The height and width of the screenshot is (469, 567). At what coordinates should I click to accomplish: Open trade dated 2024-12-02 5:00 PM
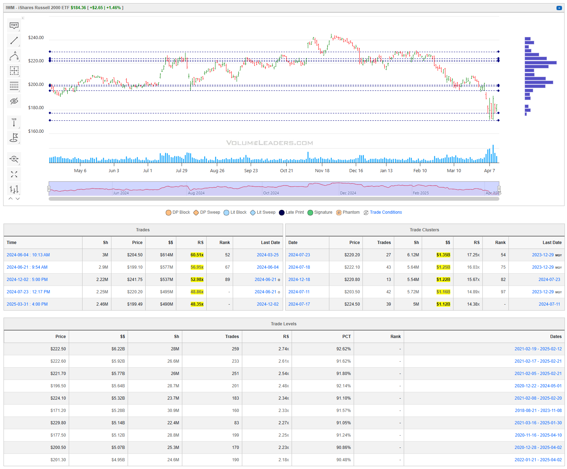coord(27,280)
